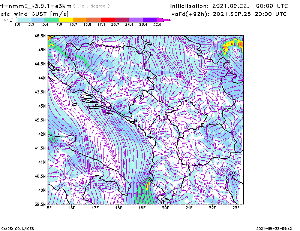Click the 43.5N latitude label

[x=40, y=92]
